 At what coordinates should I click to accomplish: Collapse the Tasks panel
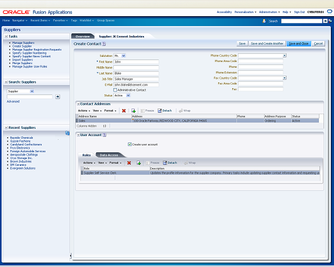[x=6, y=37]
